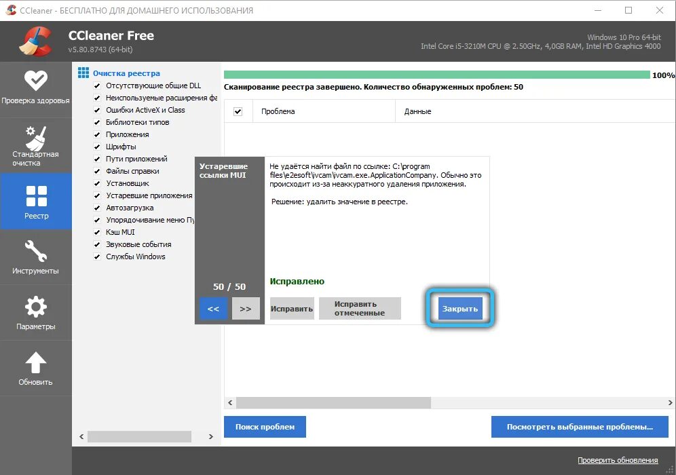676x475 pixels.
Task: Open Инструменты wrench icon
Action: (36, 251)
